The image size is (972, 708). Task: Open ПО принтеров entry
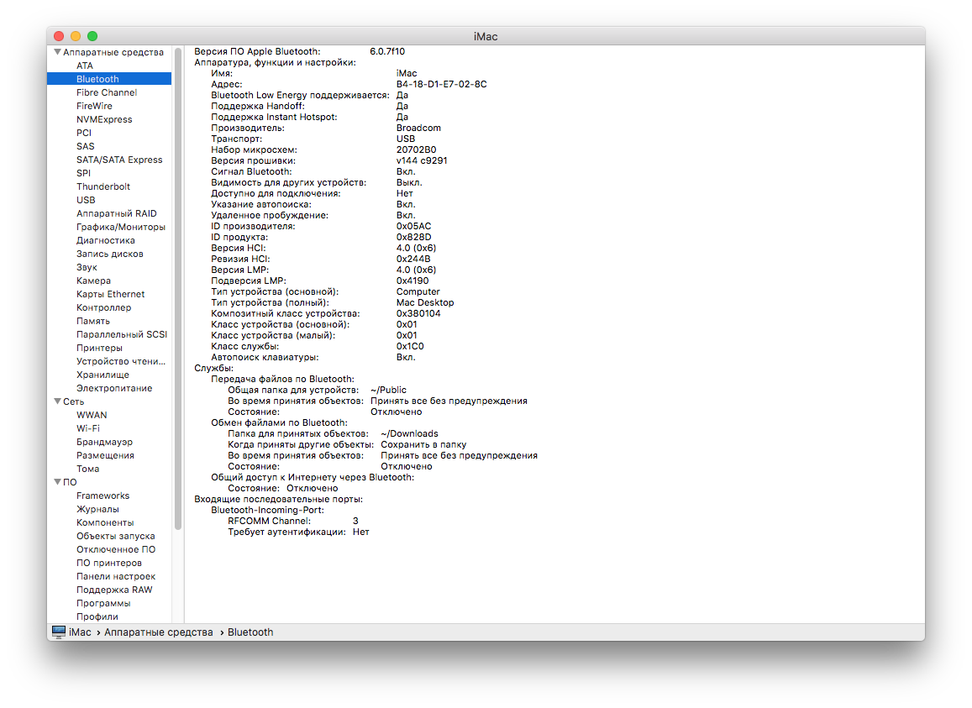[x=109, y=563]
